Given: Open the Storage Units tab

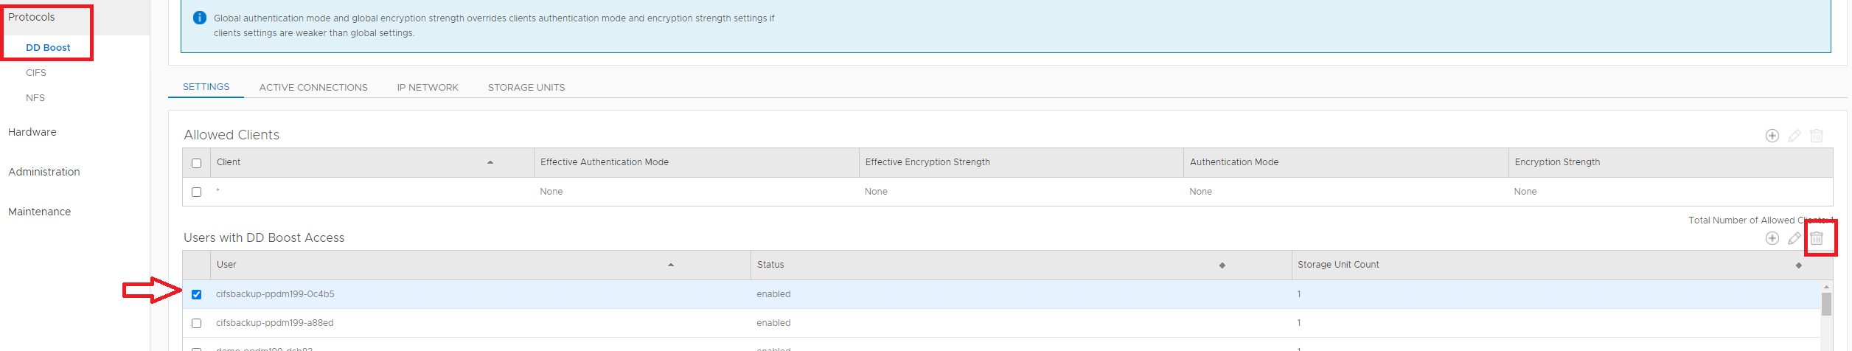Looking at the screenshot, I should click(x=526, y=87).
